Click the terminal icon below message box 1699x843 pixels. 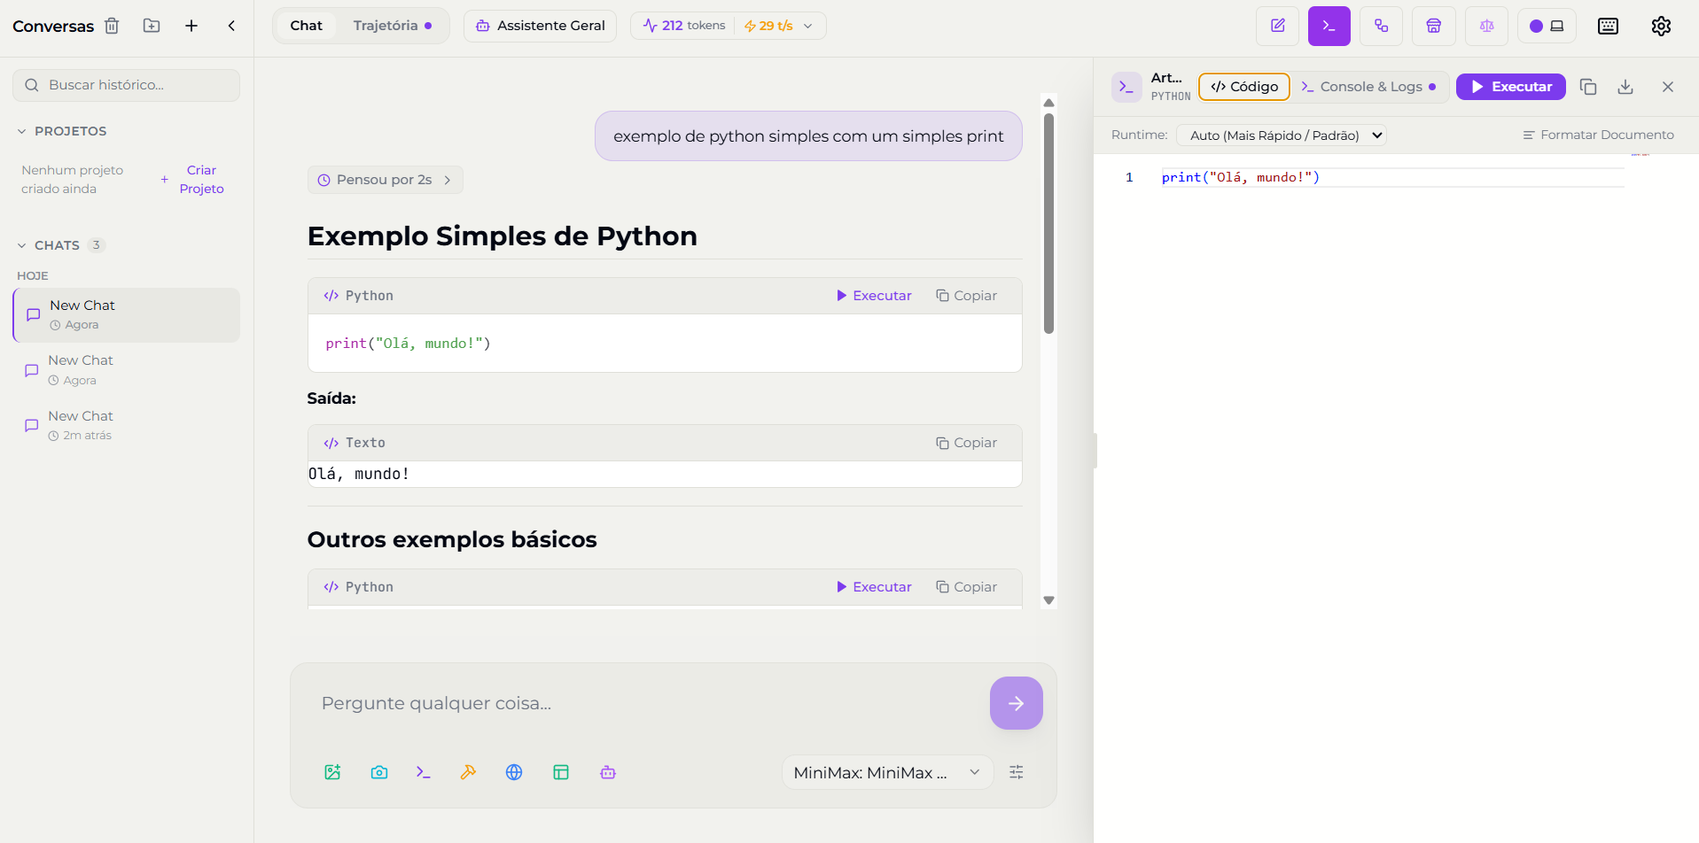tap(424, 772)
